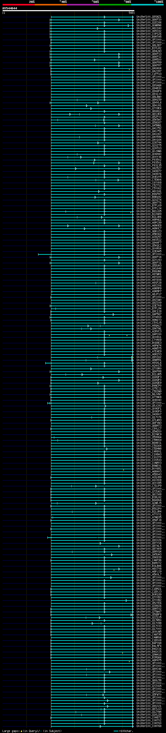Select the UniRef100_C0H768 hit
Viewport: 166px width, 733px height.
pyautogui.click(x=149, y=726)
